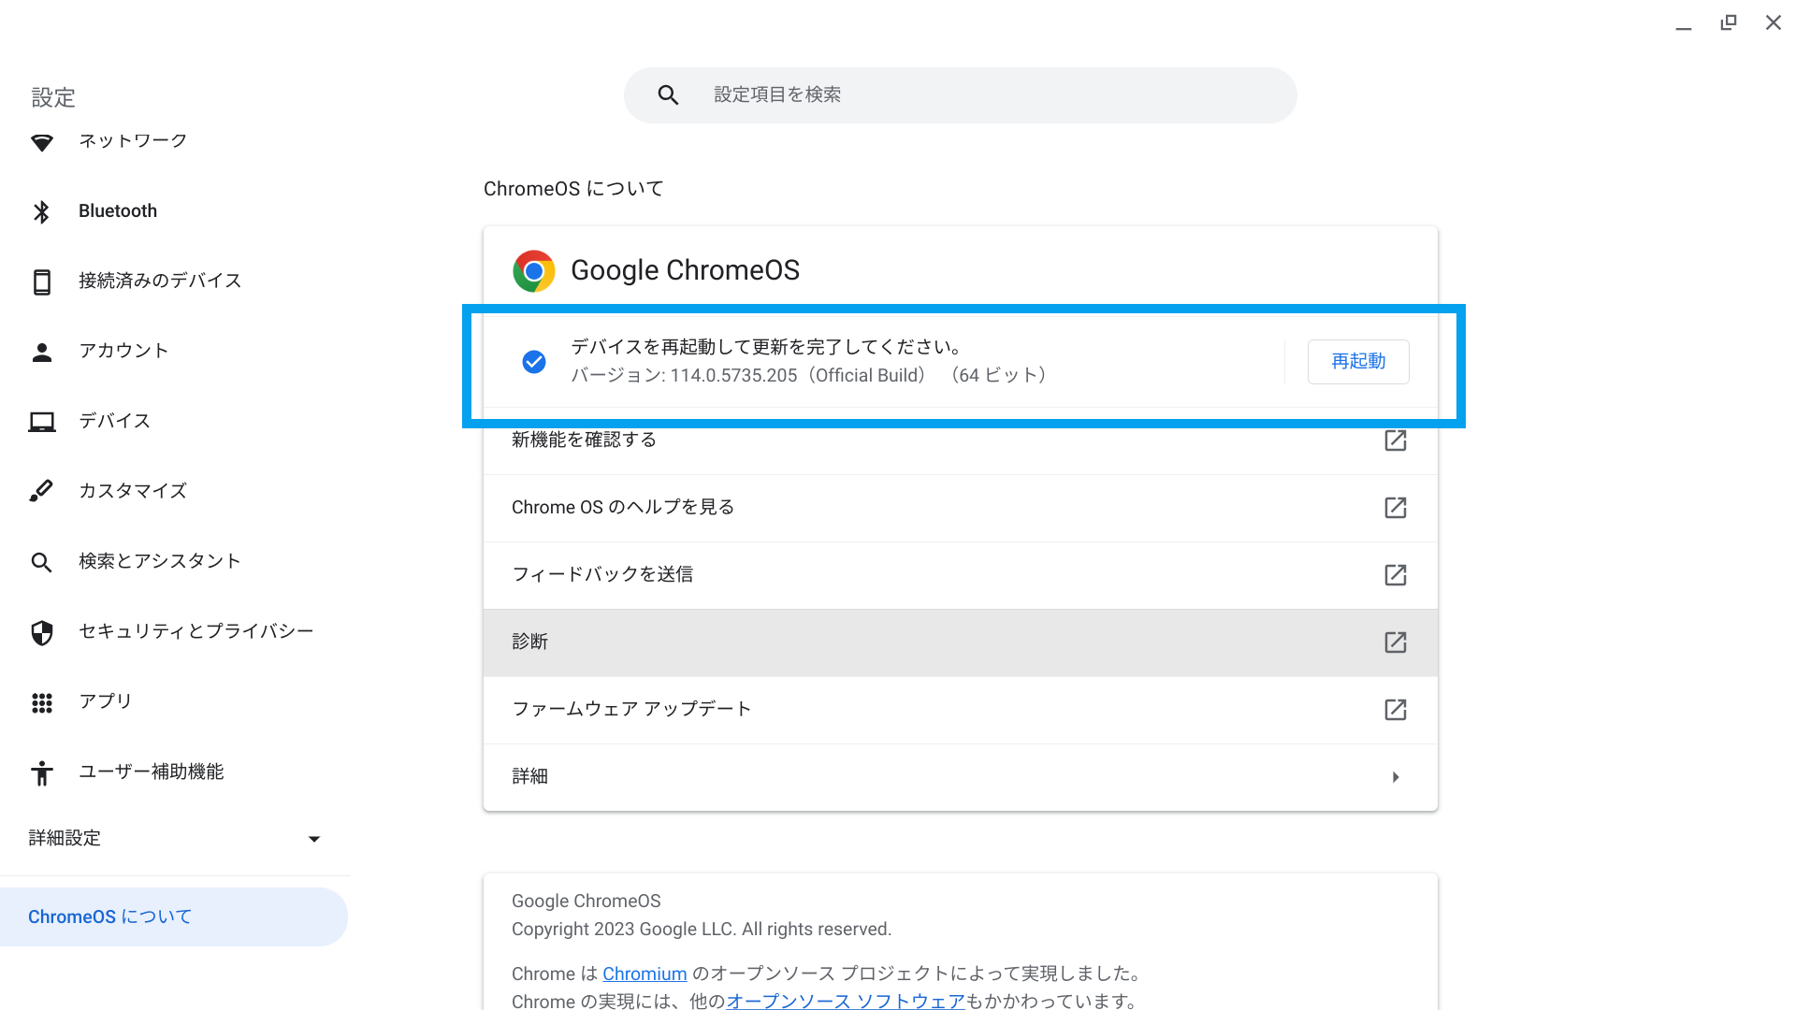
Task: Click the search magnifier icon in search bar
Action: [x=668, y=94]
